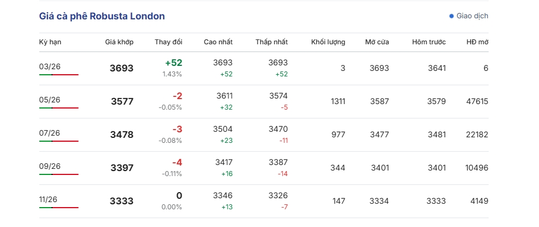Click the range bar under 03/26
This screenshot has height=227, width=539.
click(59, 75)
